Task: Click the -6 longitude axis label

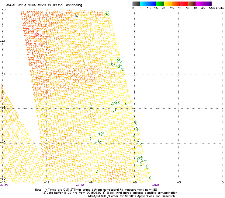Action: pos(135,182)
